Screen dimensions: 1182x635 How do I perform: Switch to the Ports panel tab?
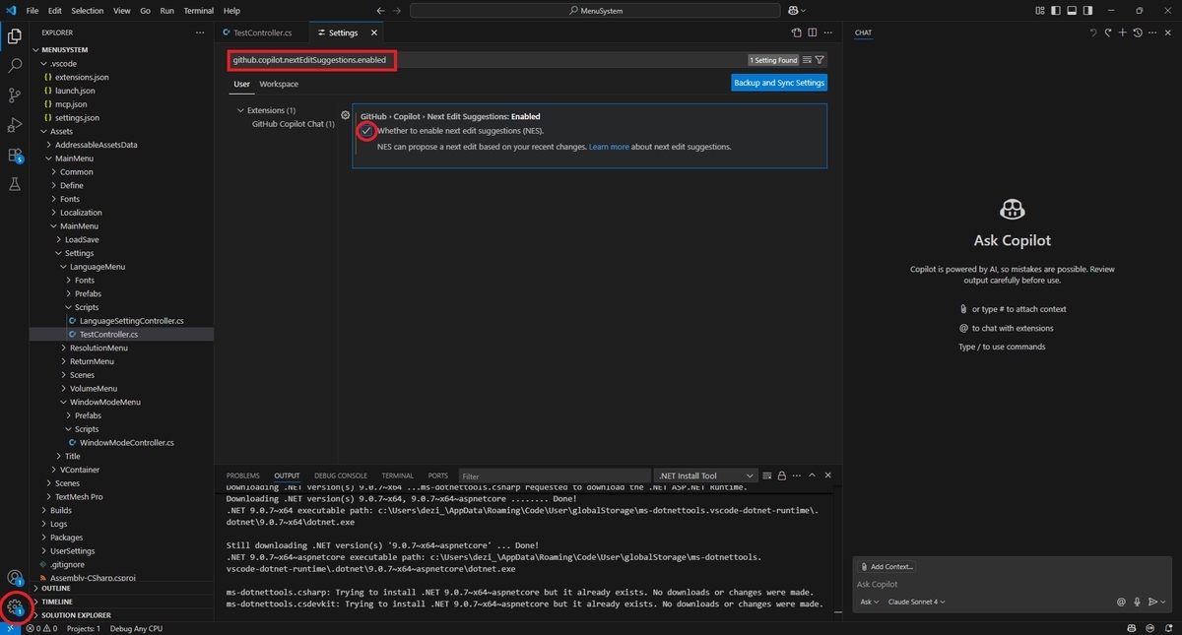click(438, 476)
